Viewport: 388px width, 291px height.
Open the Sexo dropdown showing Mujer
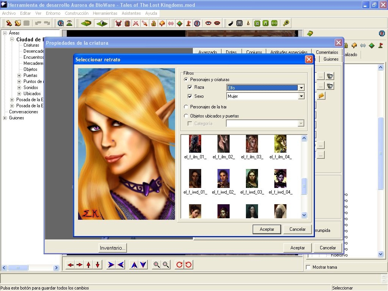click(301, 97)
